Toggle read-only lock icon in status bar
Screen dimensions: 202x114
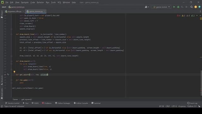coord(199,106)
